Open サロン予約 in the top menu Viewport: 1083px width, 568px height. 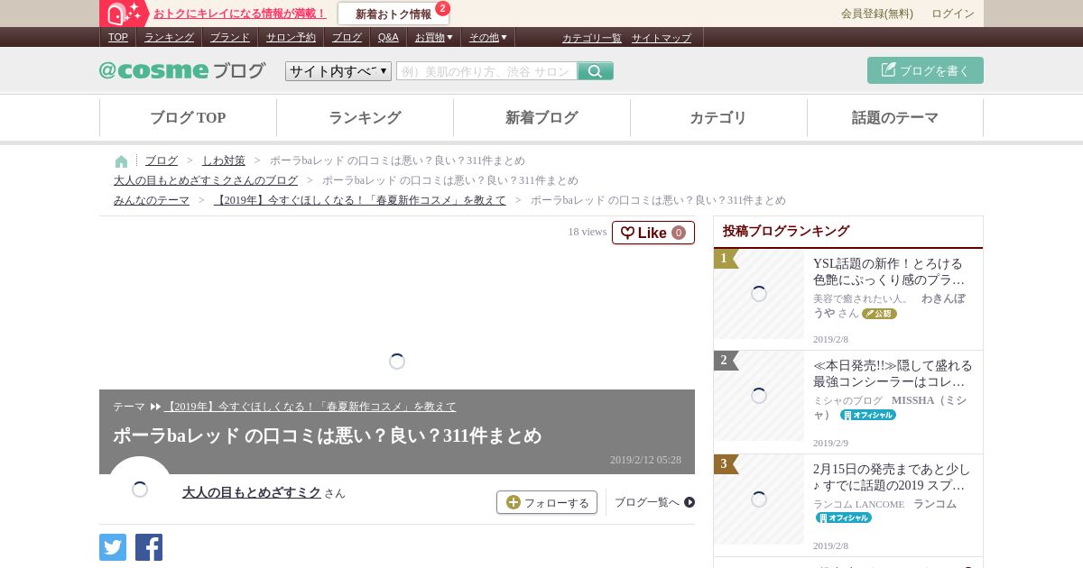(x=291, y=37)
